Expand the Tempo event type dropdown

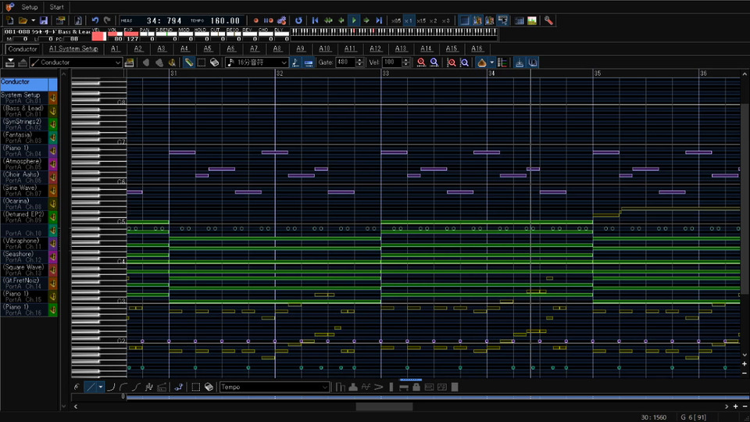[325, 387]
